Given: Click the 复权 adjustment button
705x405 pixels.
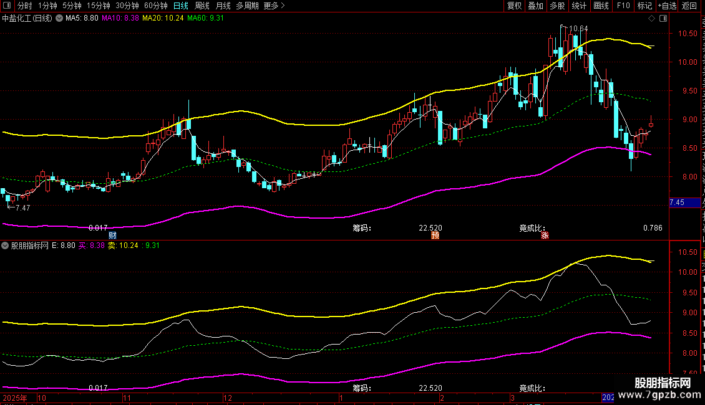Looking at the screenshot, I should 514,6.
